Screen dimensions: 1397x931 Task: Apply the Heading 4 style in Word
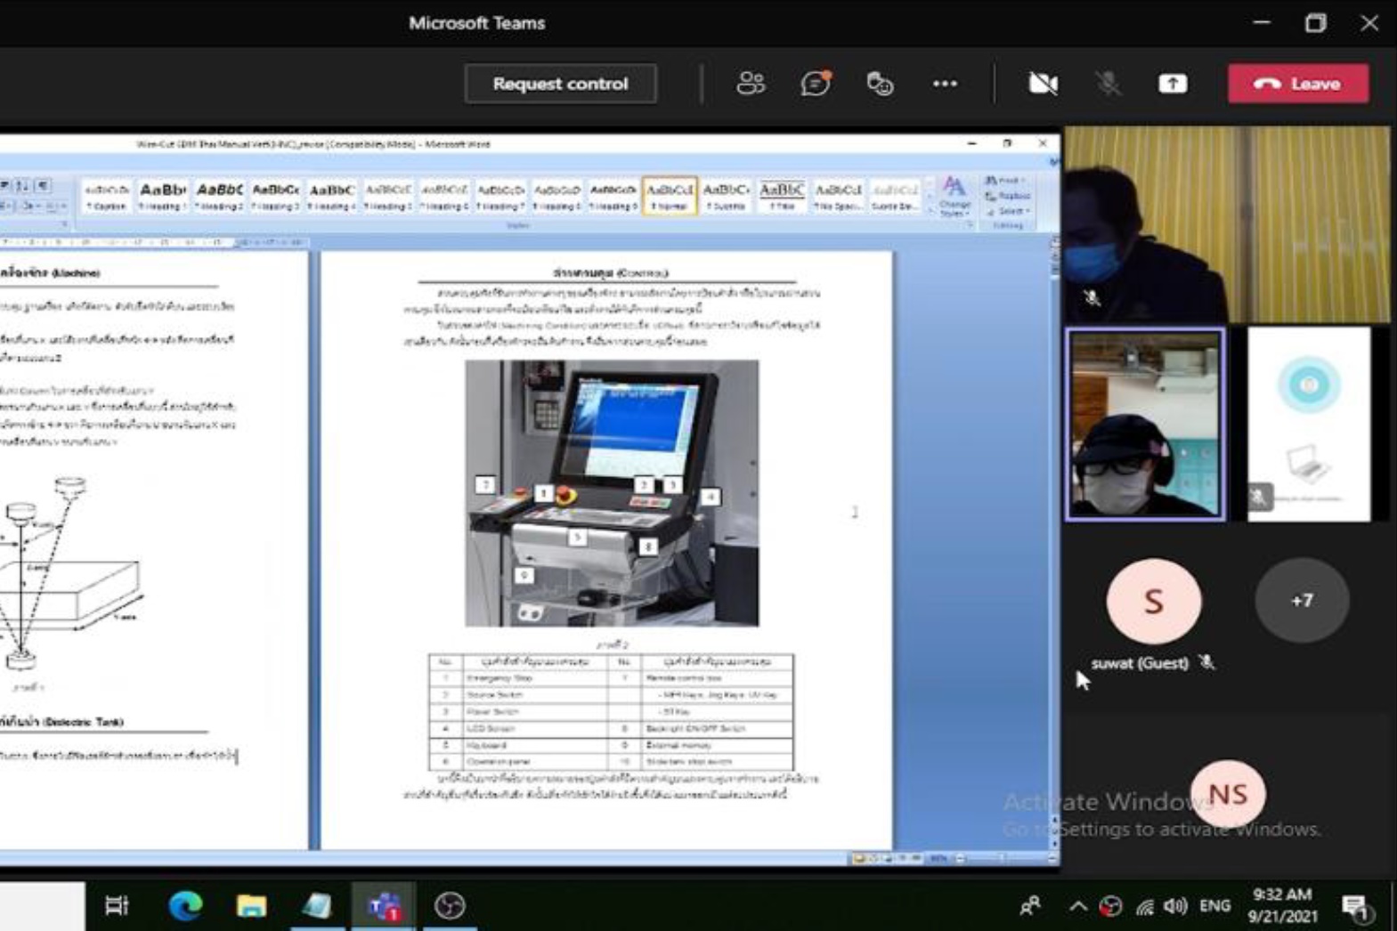coord(331,196)
